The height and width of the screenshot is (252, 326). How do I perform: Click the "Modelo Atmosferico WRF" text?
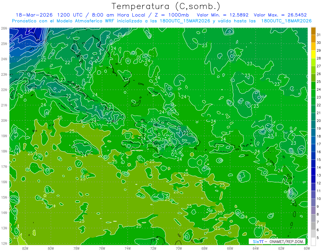click(x=81, y=21)
